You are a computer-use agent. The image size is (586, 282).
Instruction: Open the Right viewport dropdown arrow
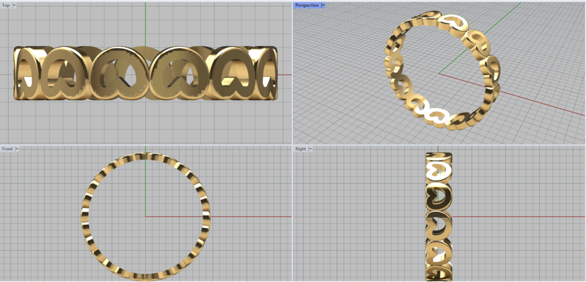click(x=311, y=149)
